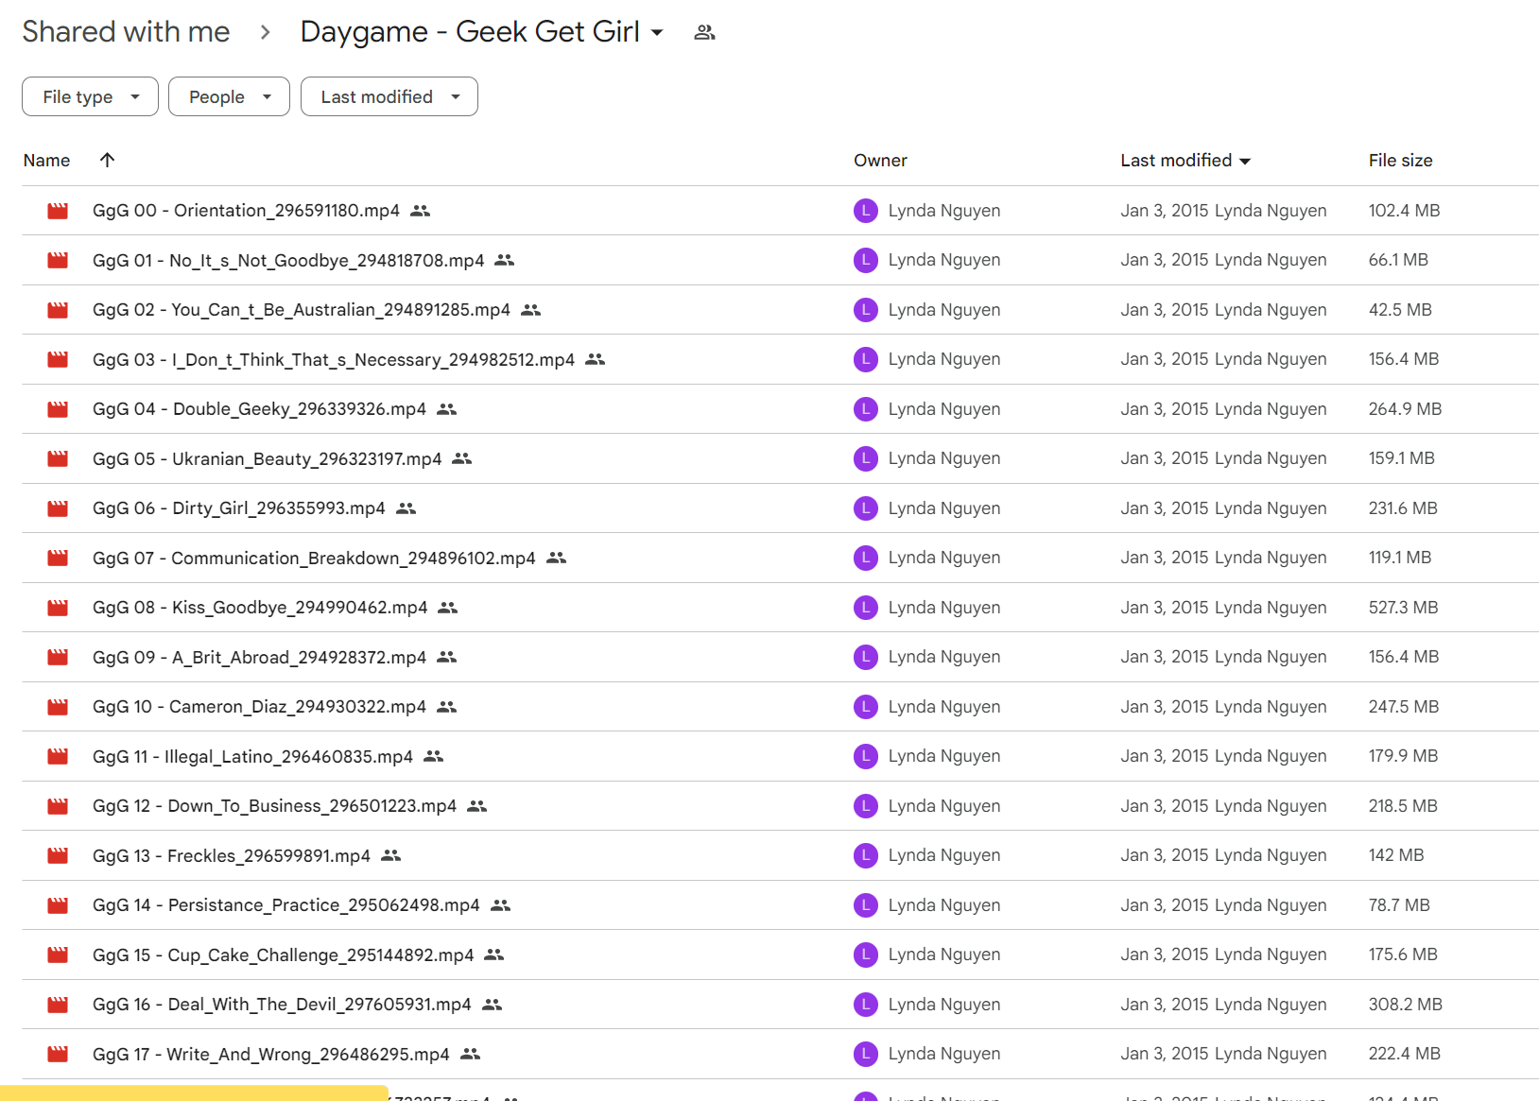
Task: Expand the Daygame - Geek Get Girl folder menu
Action: click(657, 32)
